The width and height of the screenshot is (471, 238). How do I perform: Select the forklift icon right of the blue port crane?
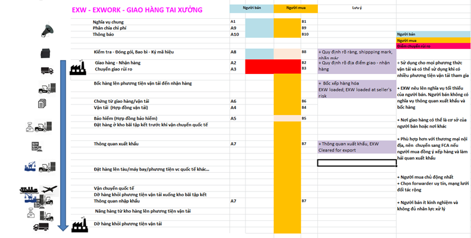[47, 167]
